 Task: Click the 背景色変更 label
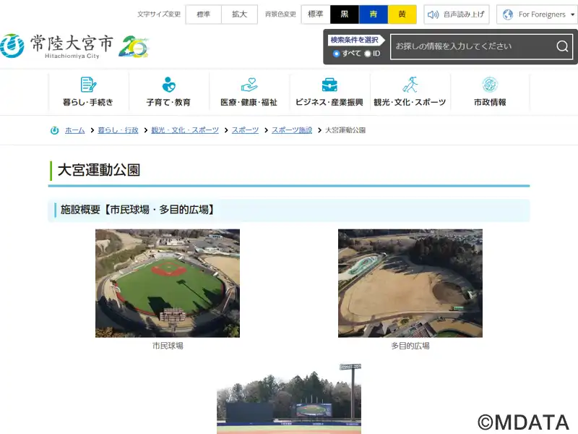[x=280, y=14]
